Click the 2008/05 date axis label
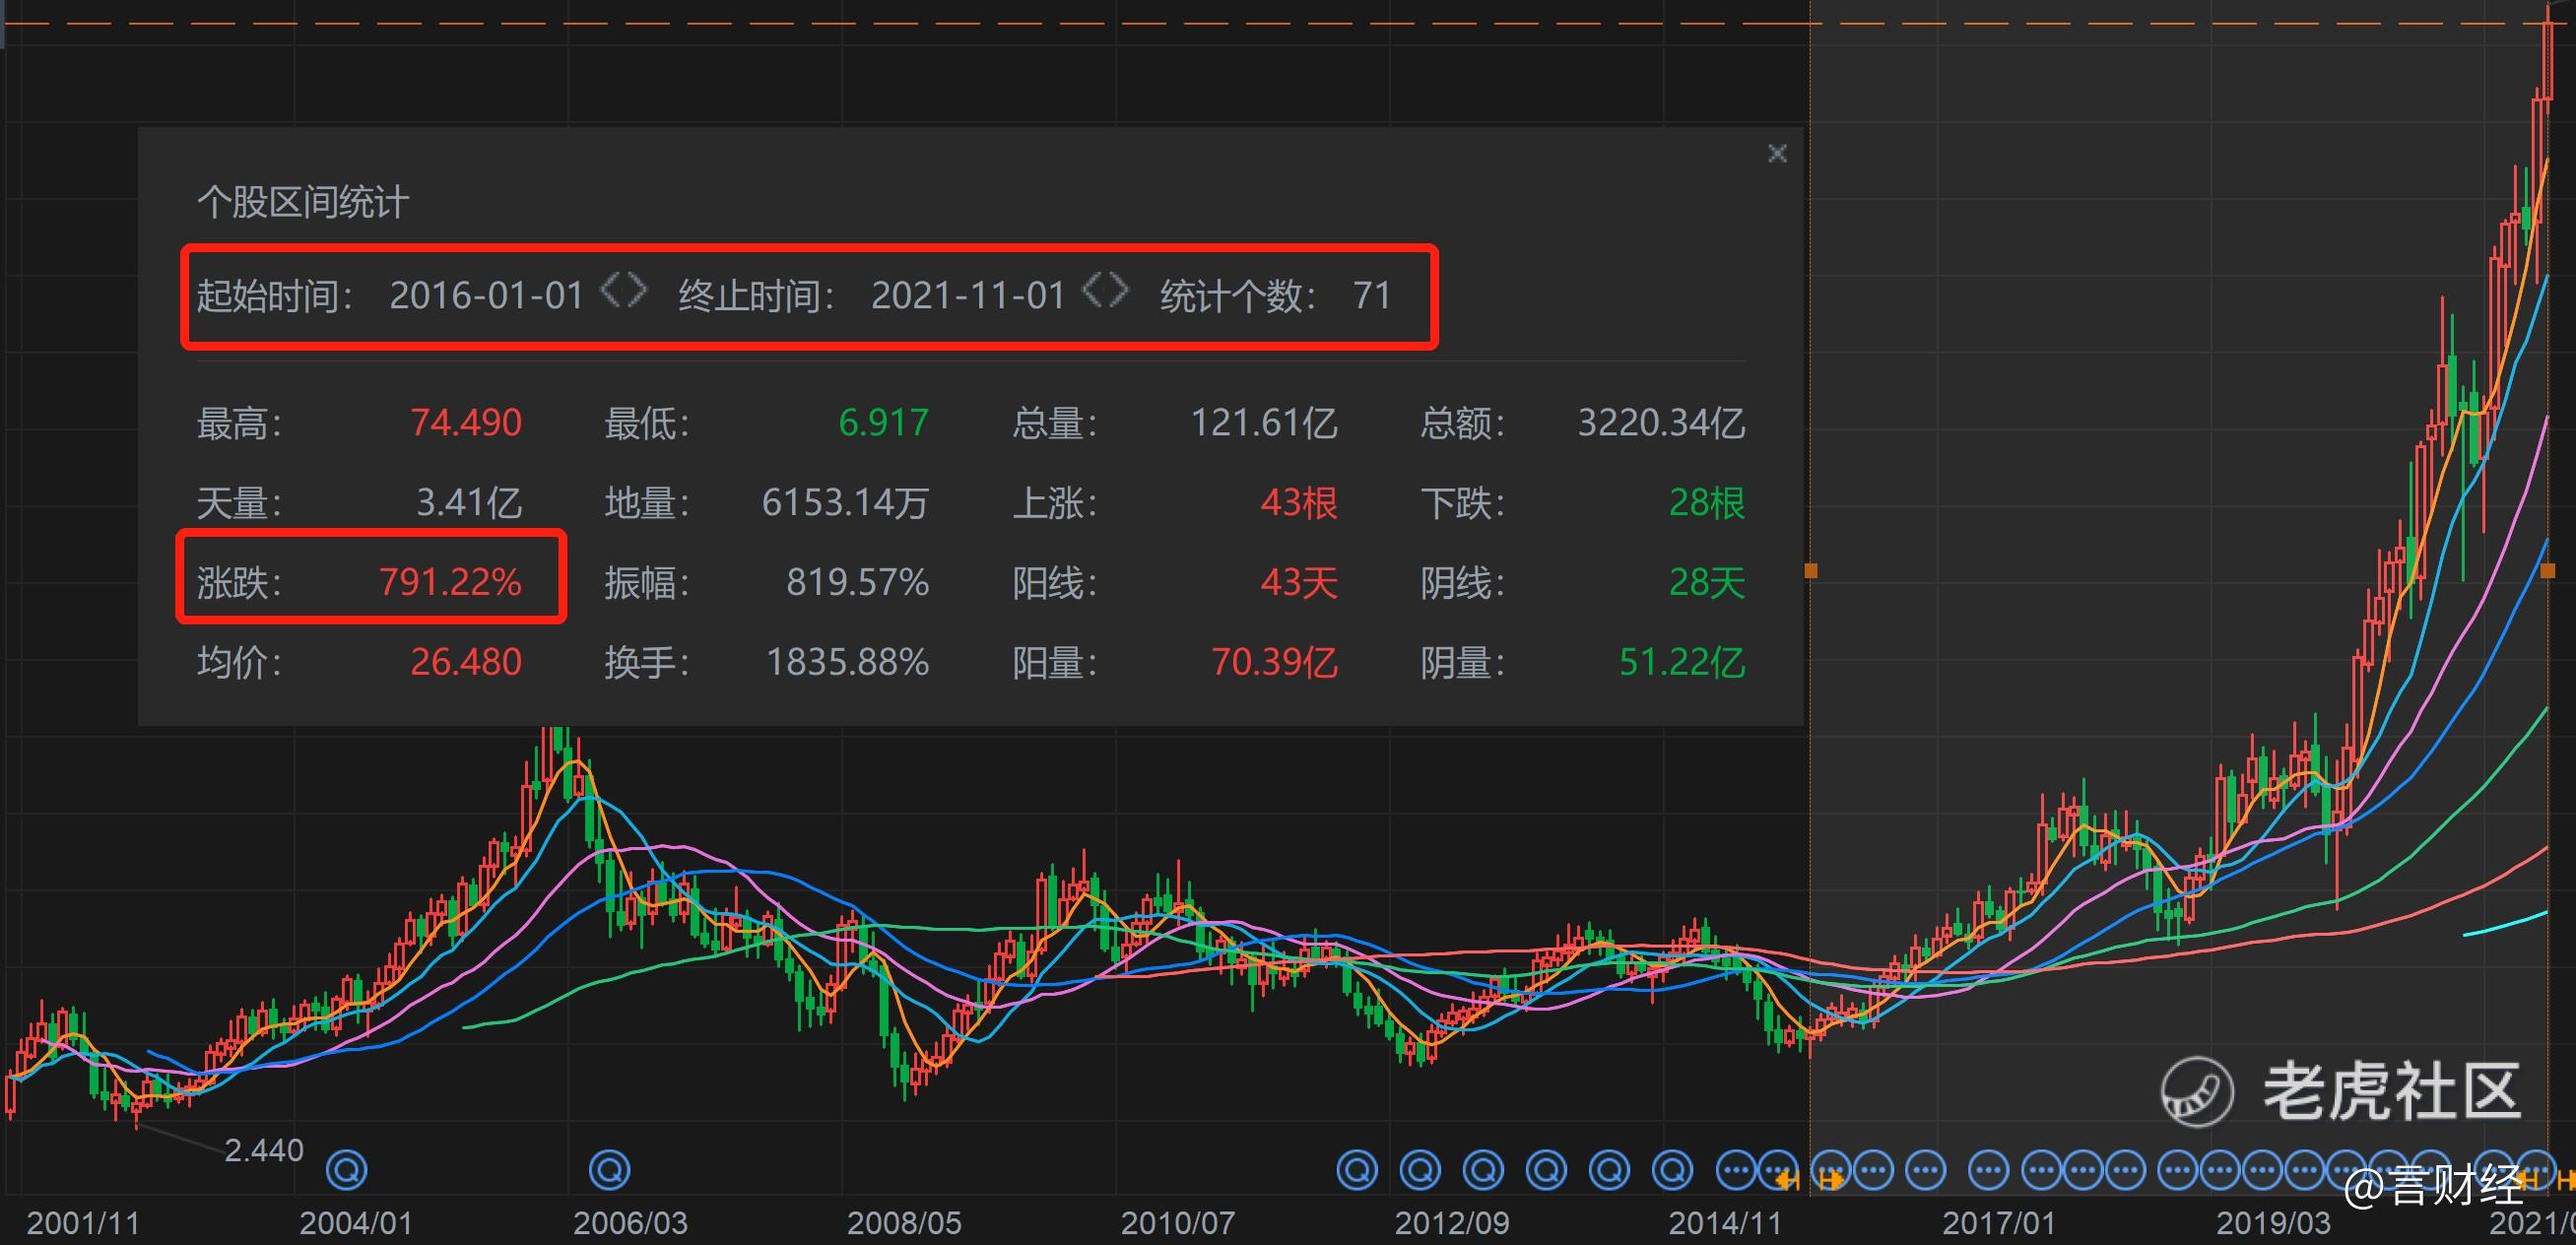2576x1245 pixels. [x=904, y=1223]
